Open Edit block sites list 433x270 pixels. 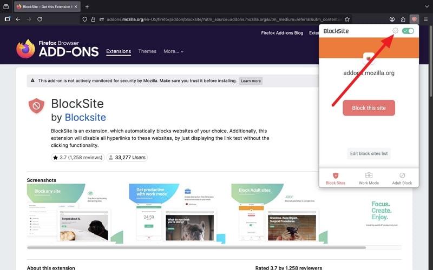pyautogui.click(x=369, y=153)
